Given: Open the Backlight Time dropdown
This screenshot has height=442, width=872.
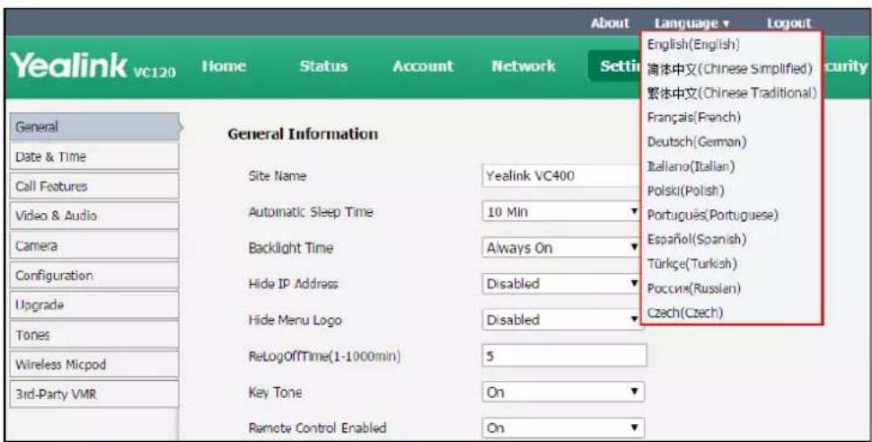Looking at the screenshot, I should pyautogui.click(x=563, y=248).
